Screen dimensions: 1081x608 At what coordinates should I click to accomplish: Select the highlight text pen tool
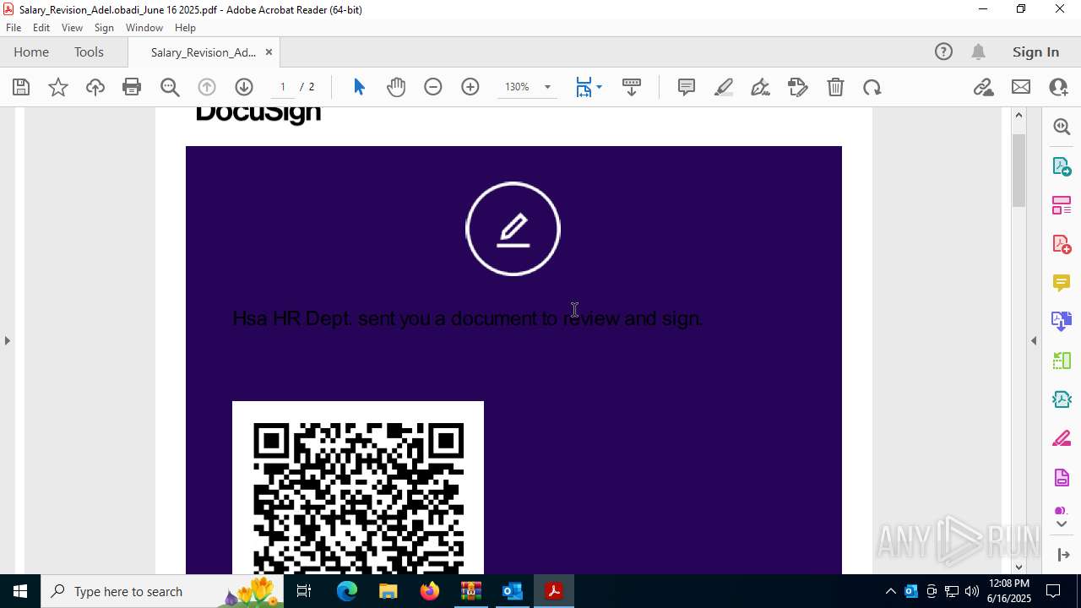(x=724, y=87)
